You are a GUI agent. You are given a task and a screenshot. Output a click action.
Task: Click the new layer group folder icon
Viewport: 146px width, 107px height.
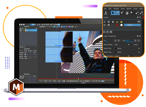[x=104, y=32]
